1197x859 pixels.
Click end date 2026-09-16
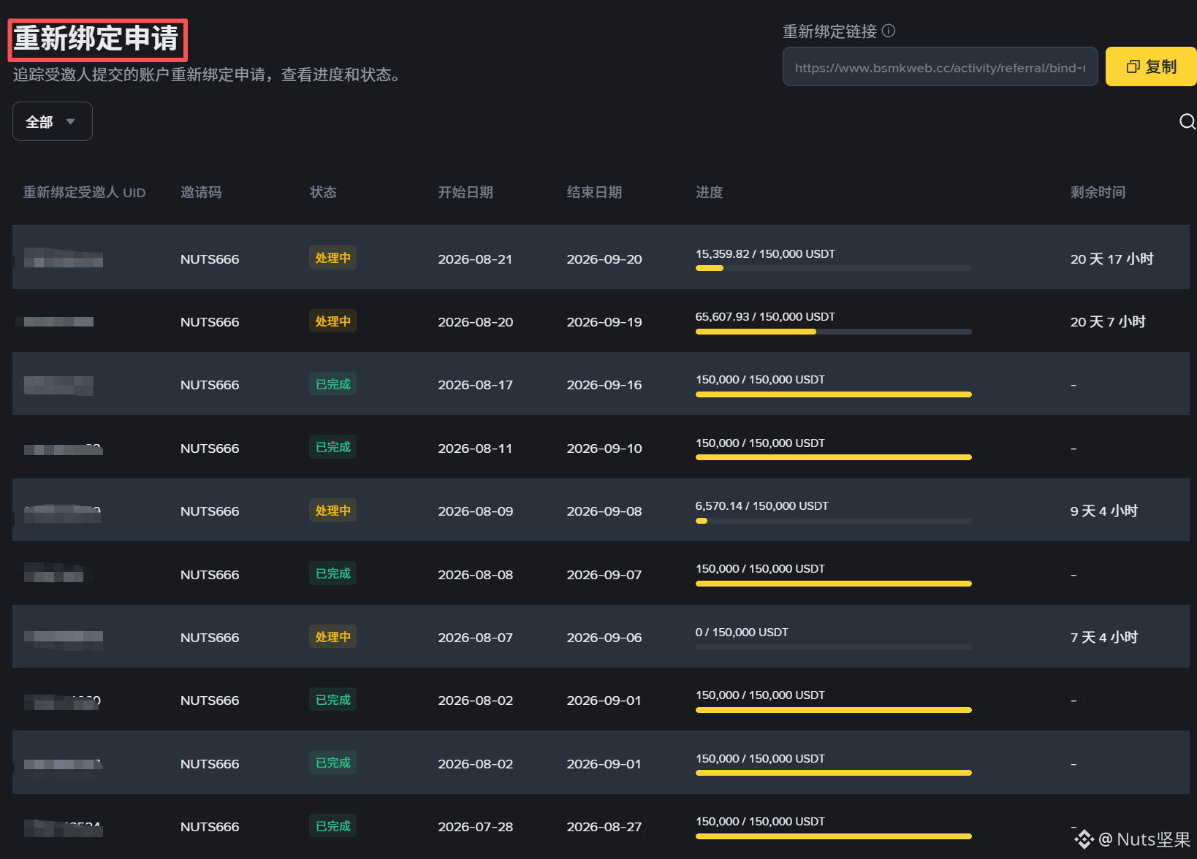tap(604, 385)
